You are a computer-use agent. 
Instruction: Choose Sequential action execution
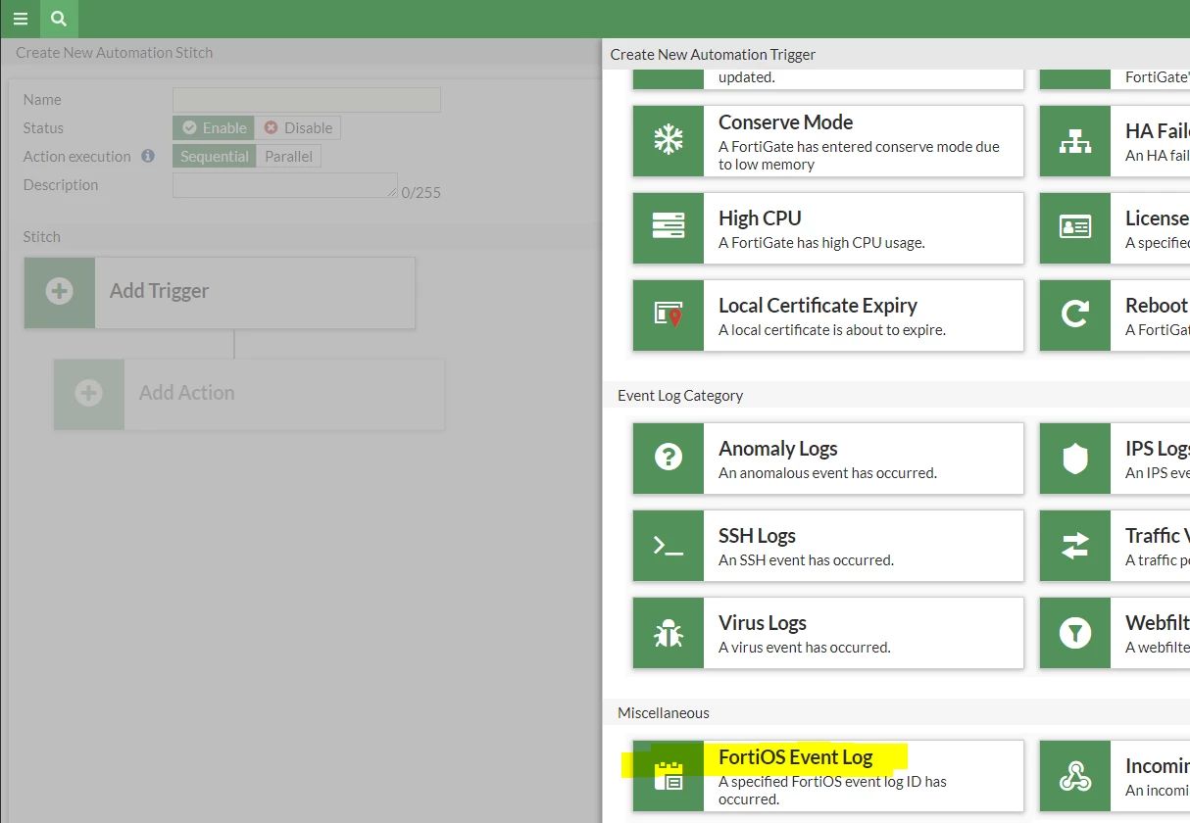tap(215, 157)
